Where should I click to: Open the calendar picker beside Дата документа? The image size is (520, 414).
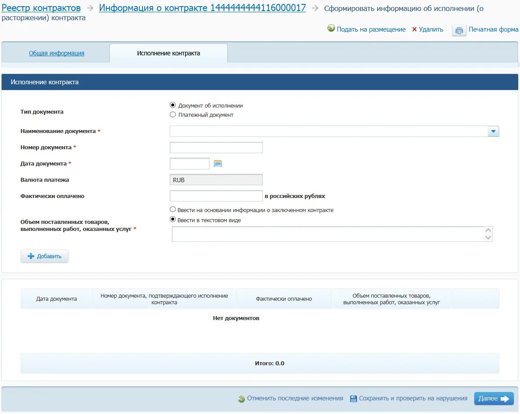coord(218,164)
